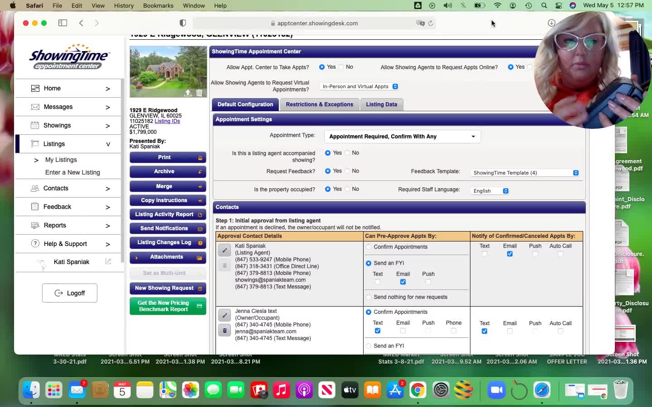Viewport: 652px width, 407px height.
Task: Select Confirm Appointments for Kati Spaniak
Action: tap(369, 247)
